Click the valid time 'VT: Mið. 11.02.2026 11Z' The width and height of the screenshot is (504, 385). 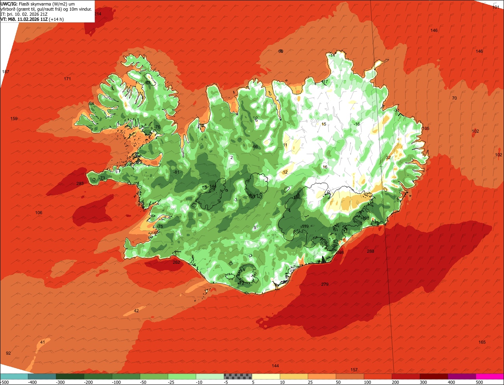point(24,19)
